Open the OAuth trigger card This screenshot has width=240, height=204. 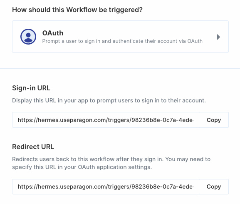click(x=120, y=37)
